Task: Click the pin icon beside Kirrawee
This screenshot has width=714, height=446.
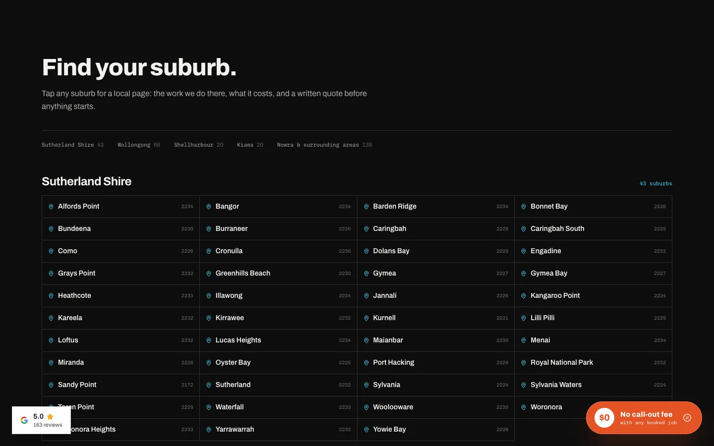Action: point(209,318)
